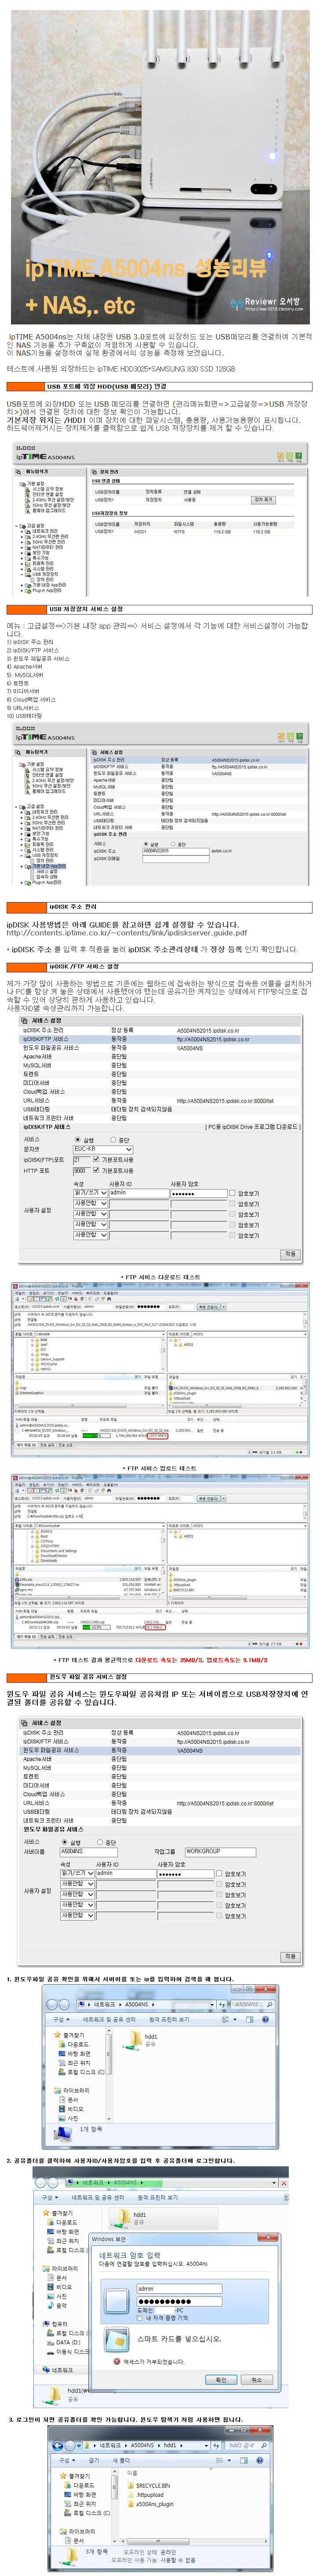Screen dimensions: 320x2576
Task: Click 구성 in hdd1 Explorer window toolbar
Action: pos(66,2459)
